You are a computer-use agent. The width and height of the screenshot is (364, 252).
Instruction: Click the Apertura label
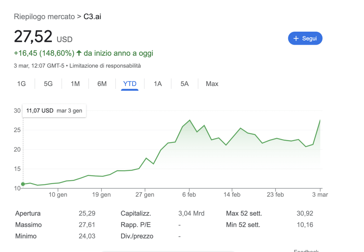pyautogui.click(x=28, y=214)
